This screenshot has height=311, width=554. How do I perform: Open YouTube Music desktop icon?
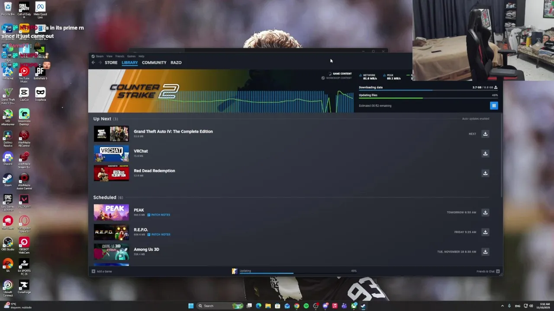(24, 73)
